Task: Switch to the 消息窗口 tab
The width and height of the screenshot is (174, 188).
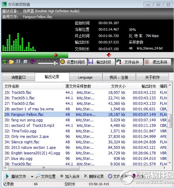Action: pos(18,77)
